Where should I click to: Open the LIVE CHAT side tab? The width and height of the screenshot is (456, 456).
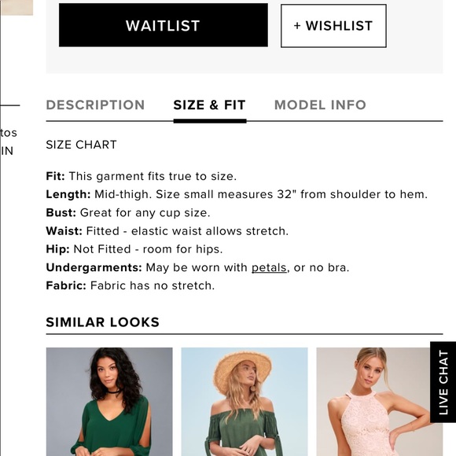(443, 382)
